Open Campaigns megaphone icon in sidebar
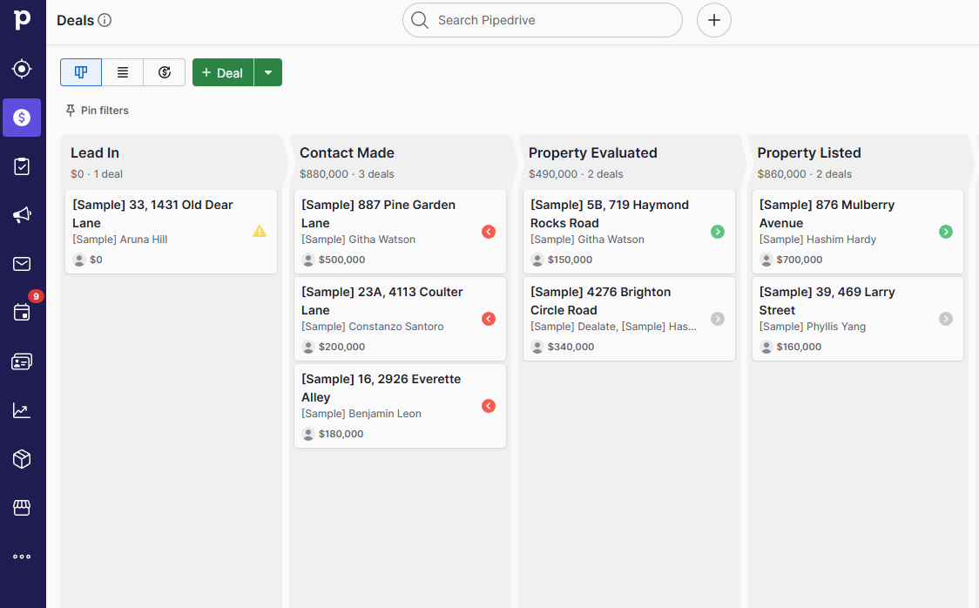The width and height of the screenshot is (979, 608). click(22, 215)
